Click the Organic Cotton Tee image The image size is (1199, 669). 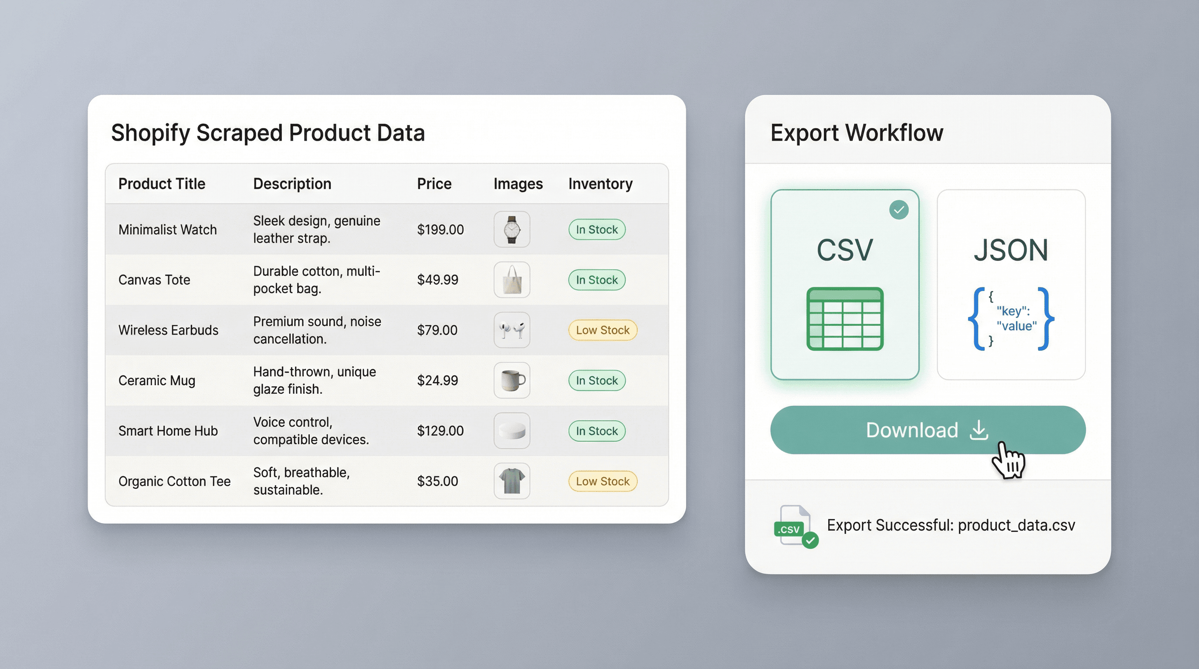(x=511, y=481)
